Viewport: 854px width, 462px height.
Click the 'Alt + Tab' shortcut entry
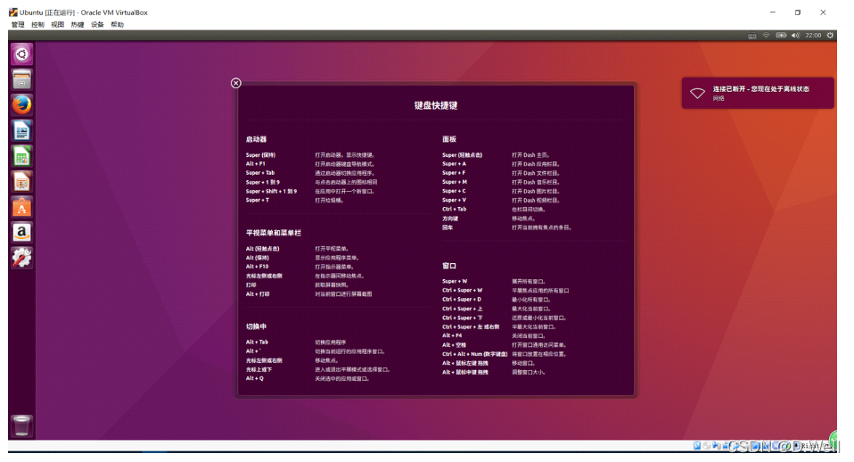click(257, 342)
